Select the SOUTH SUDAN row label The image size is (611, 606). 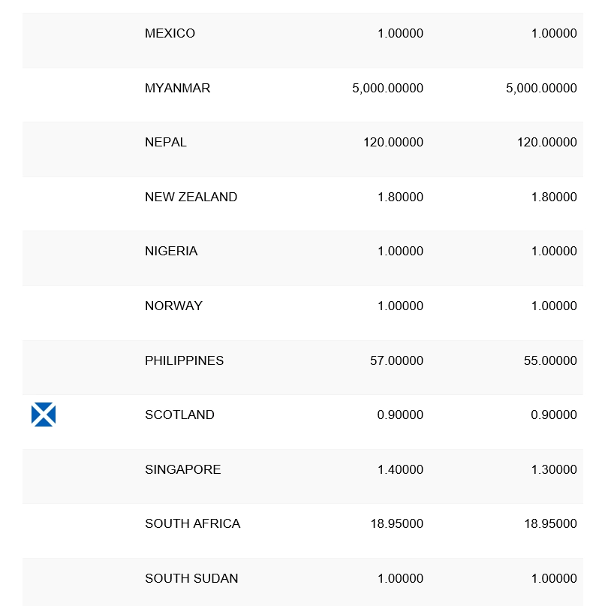191,579
